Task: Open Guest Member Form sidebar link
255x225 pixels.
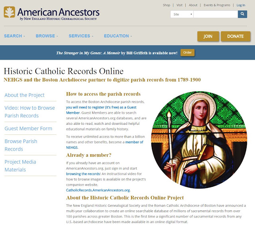Action: 28,128
